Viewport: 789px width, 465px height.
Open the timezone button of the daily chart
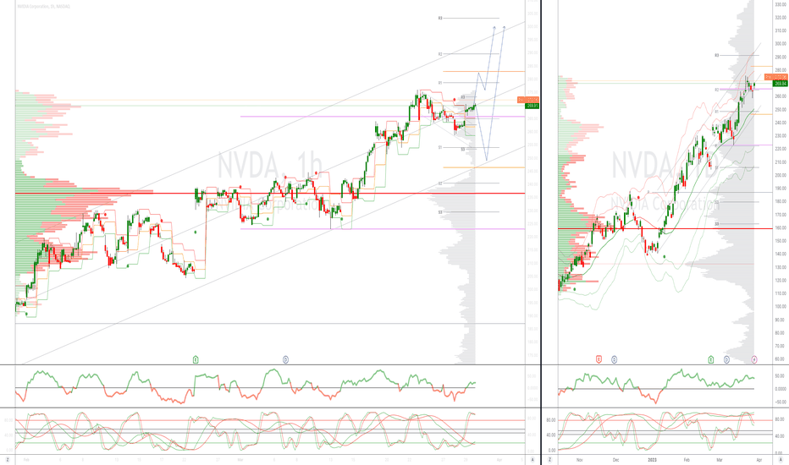click(549, 459)
